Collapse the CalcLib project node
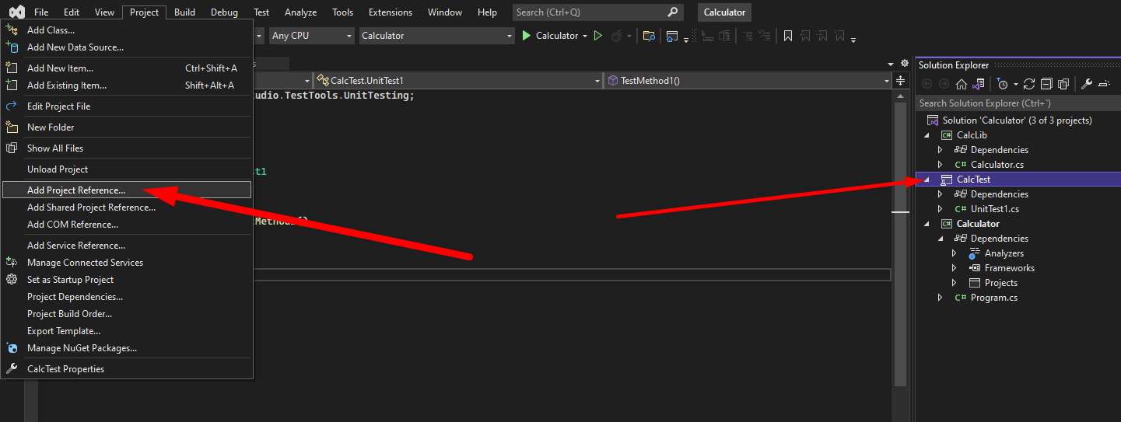This screenshot has height=422, width=1121. (927, 135)
